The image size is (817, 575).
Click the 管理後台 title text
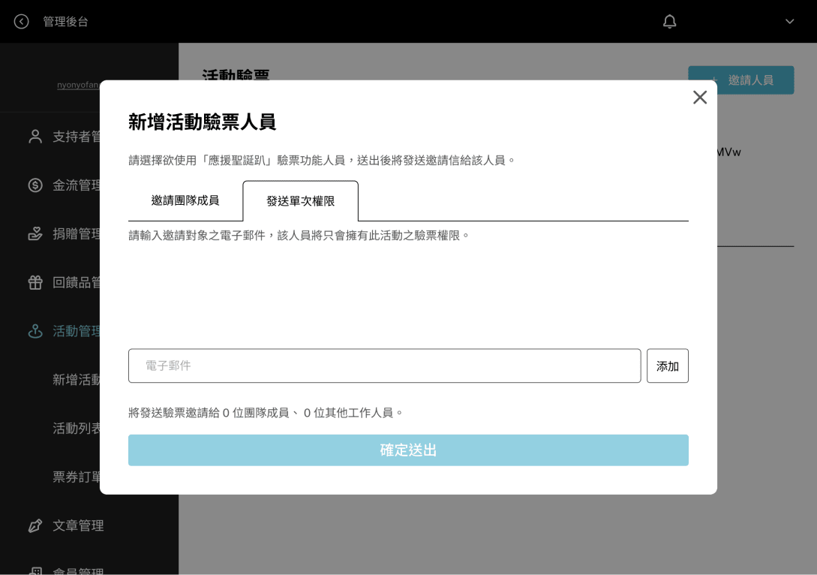click(66, 21)
